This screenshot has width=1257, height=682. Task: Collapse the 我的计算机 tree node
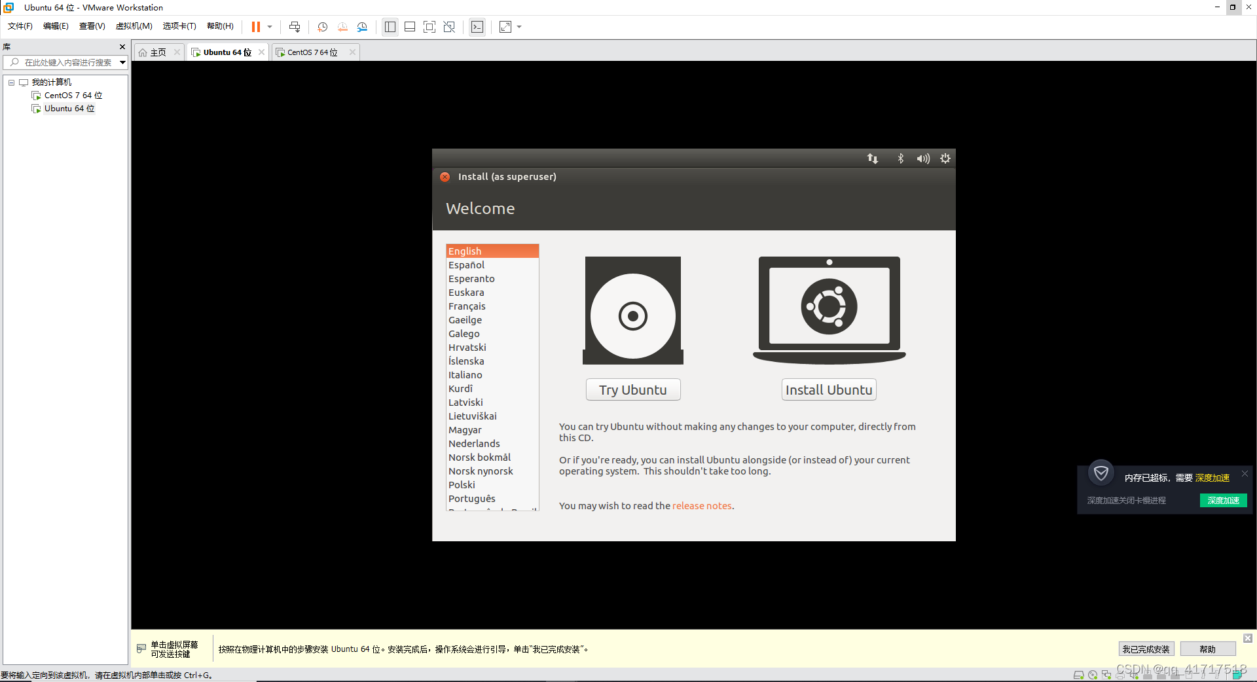[11, 82]
